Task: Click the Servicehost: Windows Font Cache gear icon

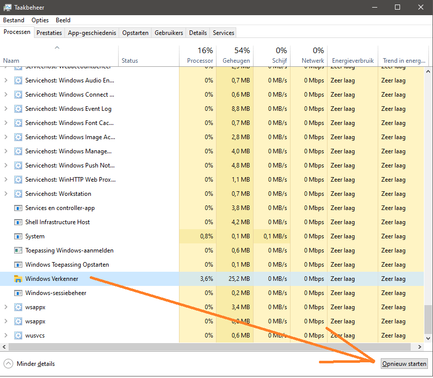Action: (18, 123)
